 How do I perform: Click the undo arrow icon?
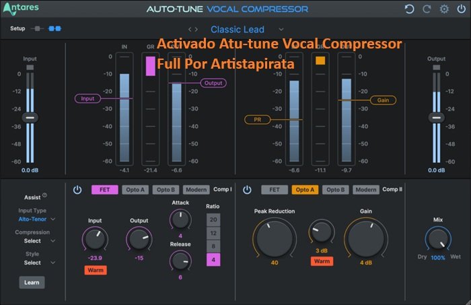coord(409,9)
